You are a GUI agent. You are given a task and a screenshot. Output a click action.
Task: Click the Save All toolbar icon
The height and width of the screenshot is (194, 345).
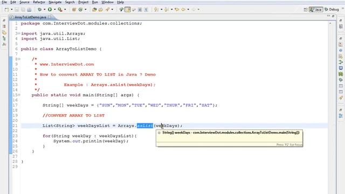click(23, 10)
